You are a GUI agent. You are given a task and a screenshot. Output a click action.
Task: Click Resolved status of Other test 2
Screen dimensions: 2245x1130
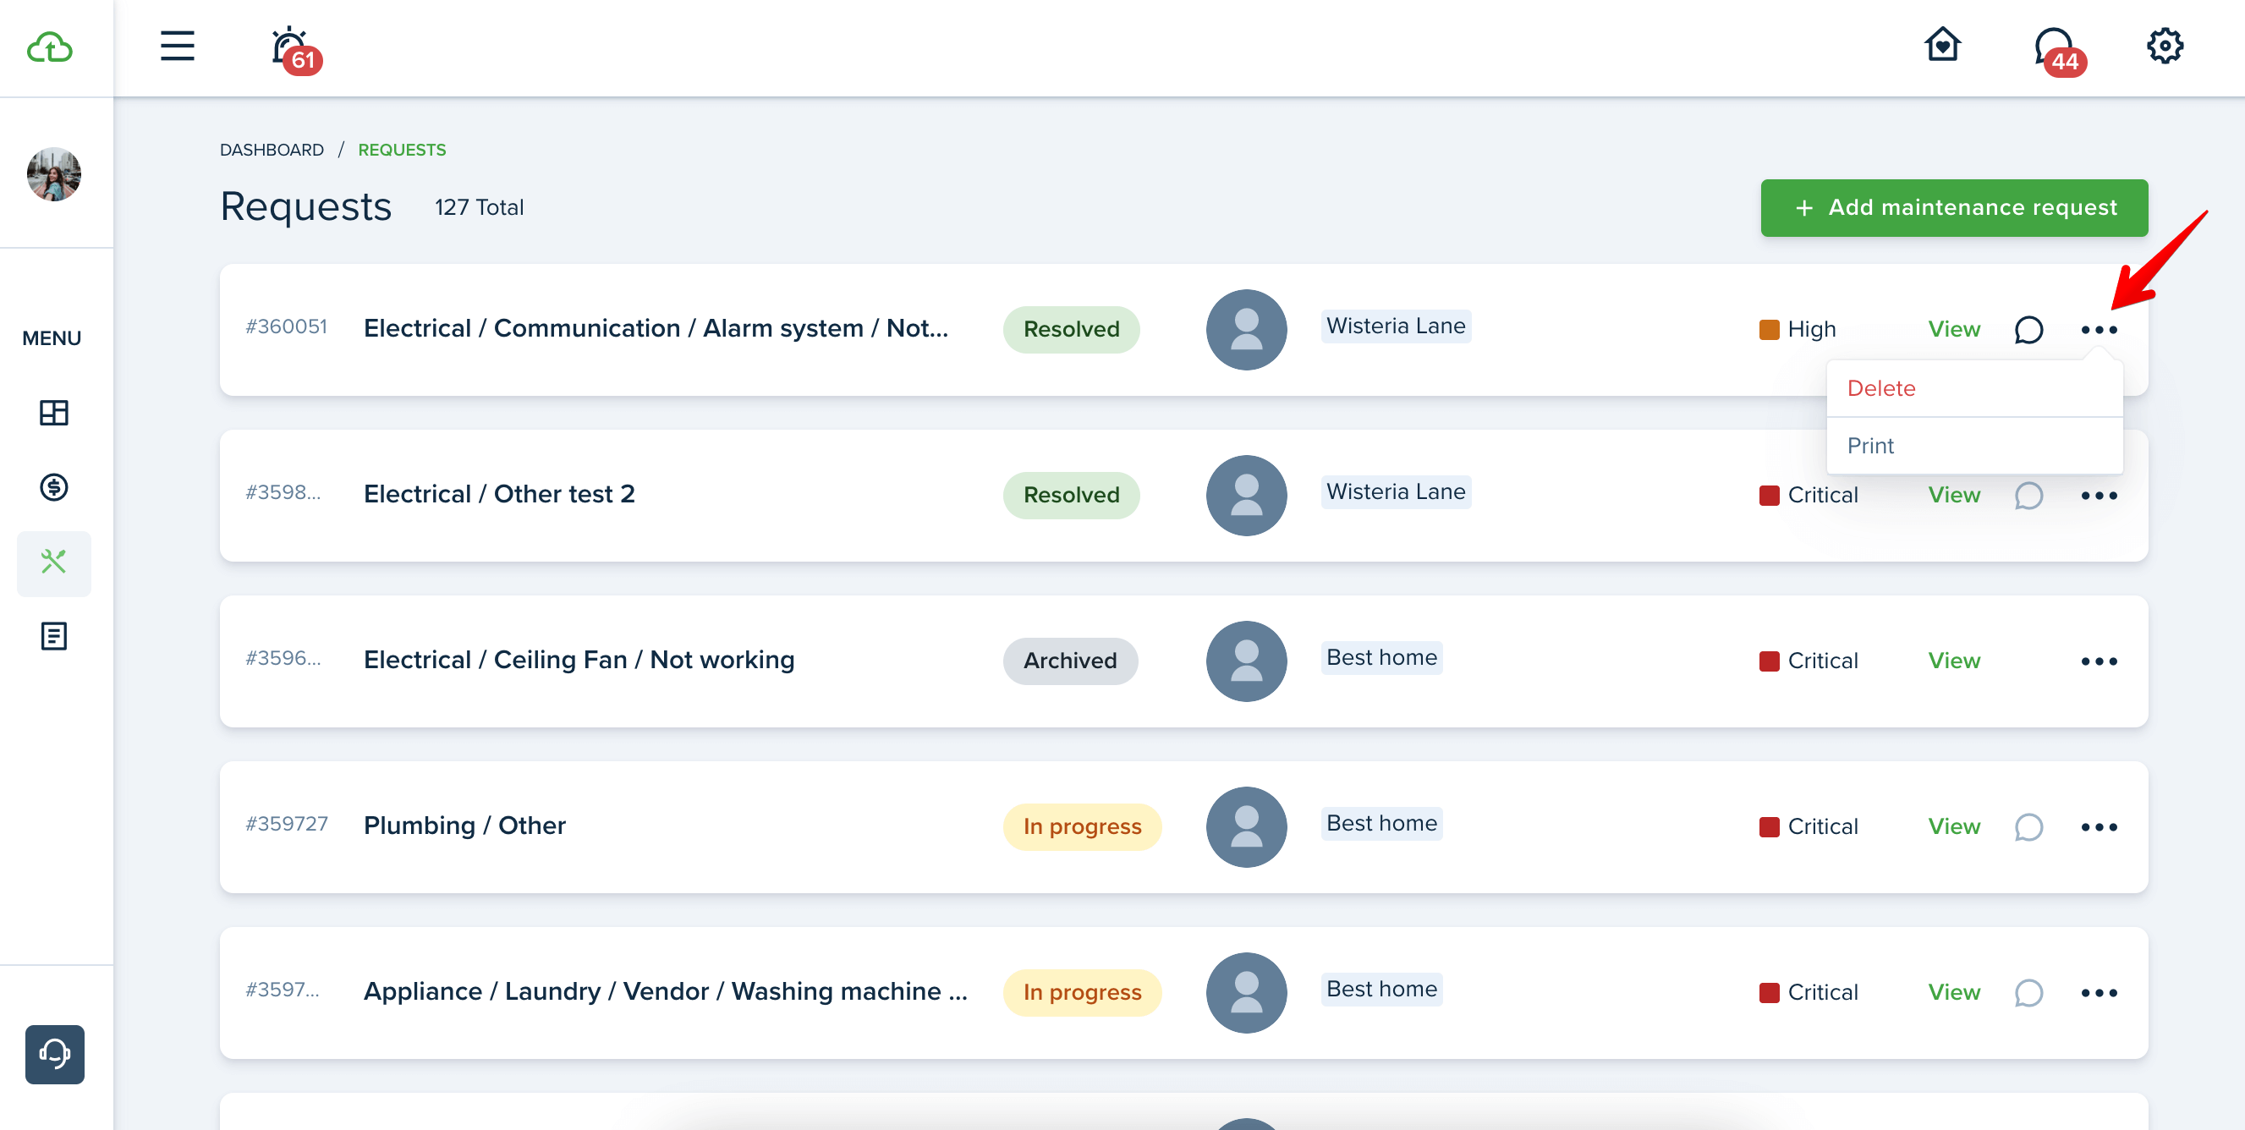click(x=1071, y=495)
